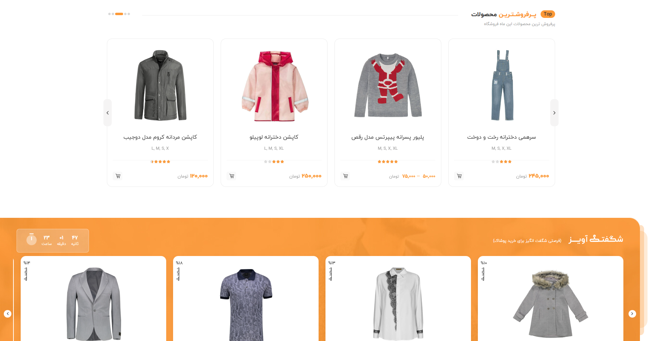Select the first carousel pagination dot
The width and height of the screenshot is (662, 341).
[x=109, y=14]
